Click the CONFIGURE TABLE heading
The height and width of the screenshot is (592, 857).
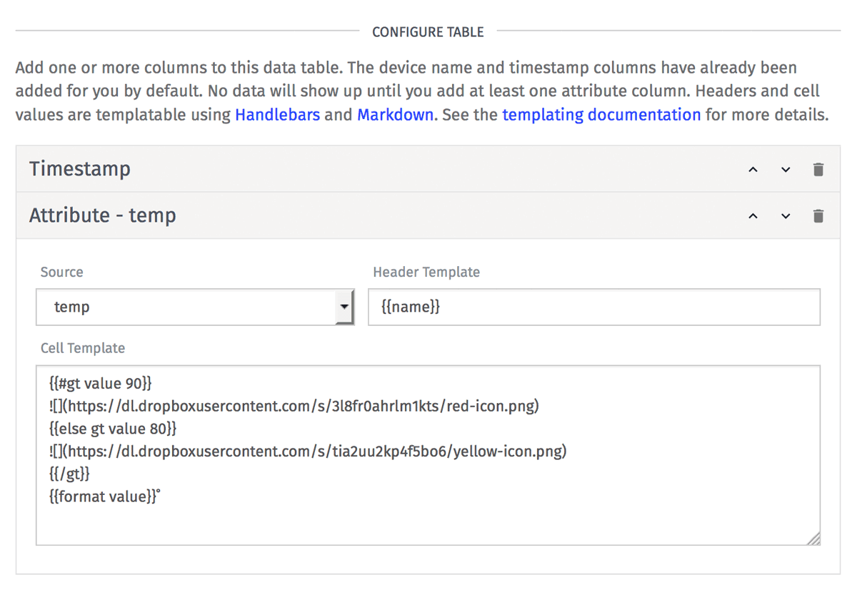tap(428, 32)
